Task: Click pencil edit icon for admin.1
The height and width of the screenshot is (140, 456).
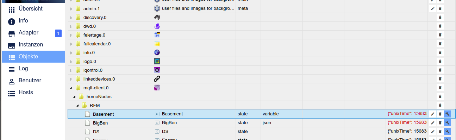Action: (x=433, y=8)
